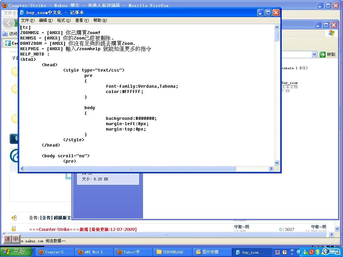Click the 速 input method icon in the taskbar
The image size is (343, 257).
(x=277, y=252)
